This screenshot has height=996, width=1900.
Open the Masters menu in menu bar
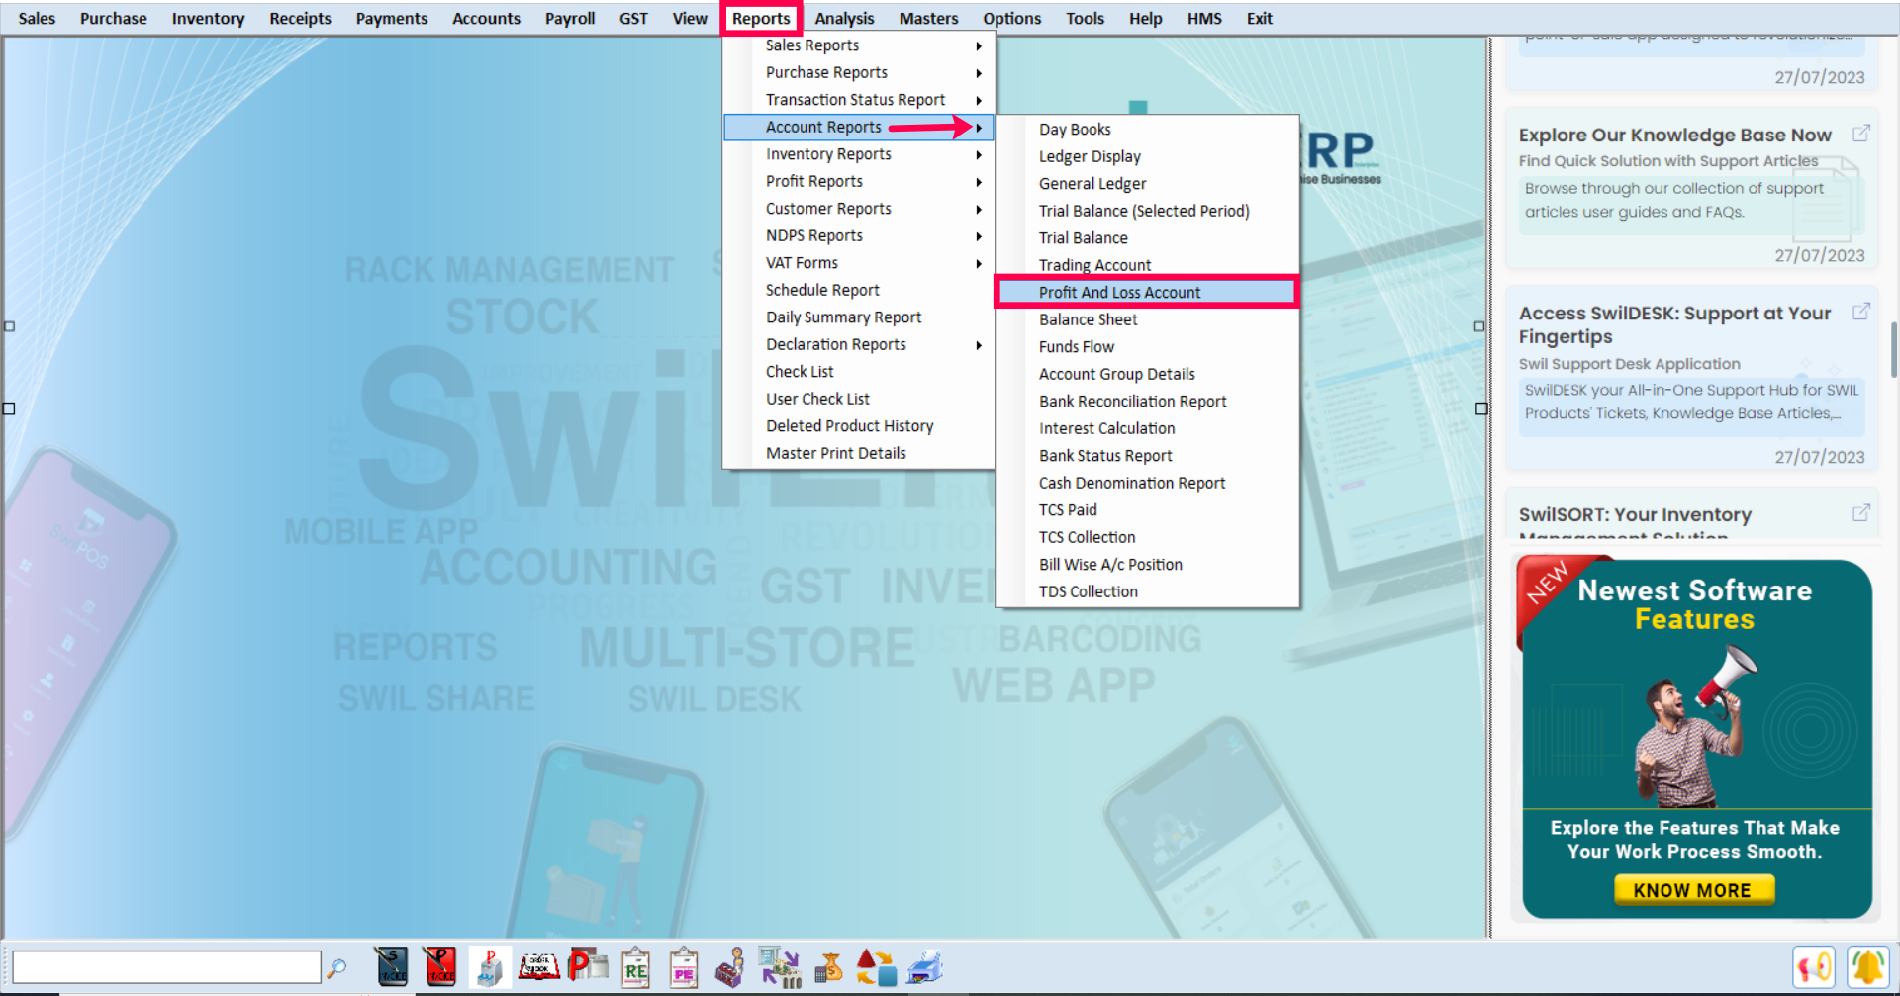click(x=927, y=18)
